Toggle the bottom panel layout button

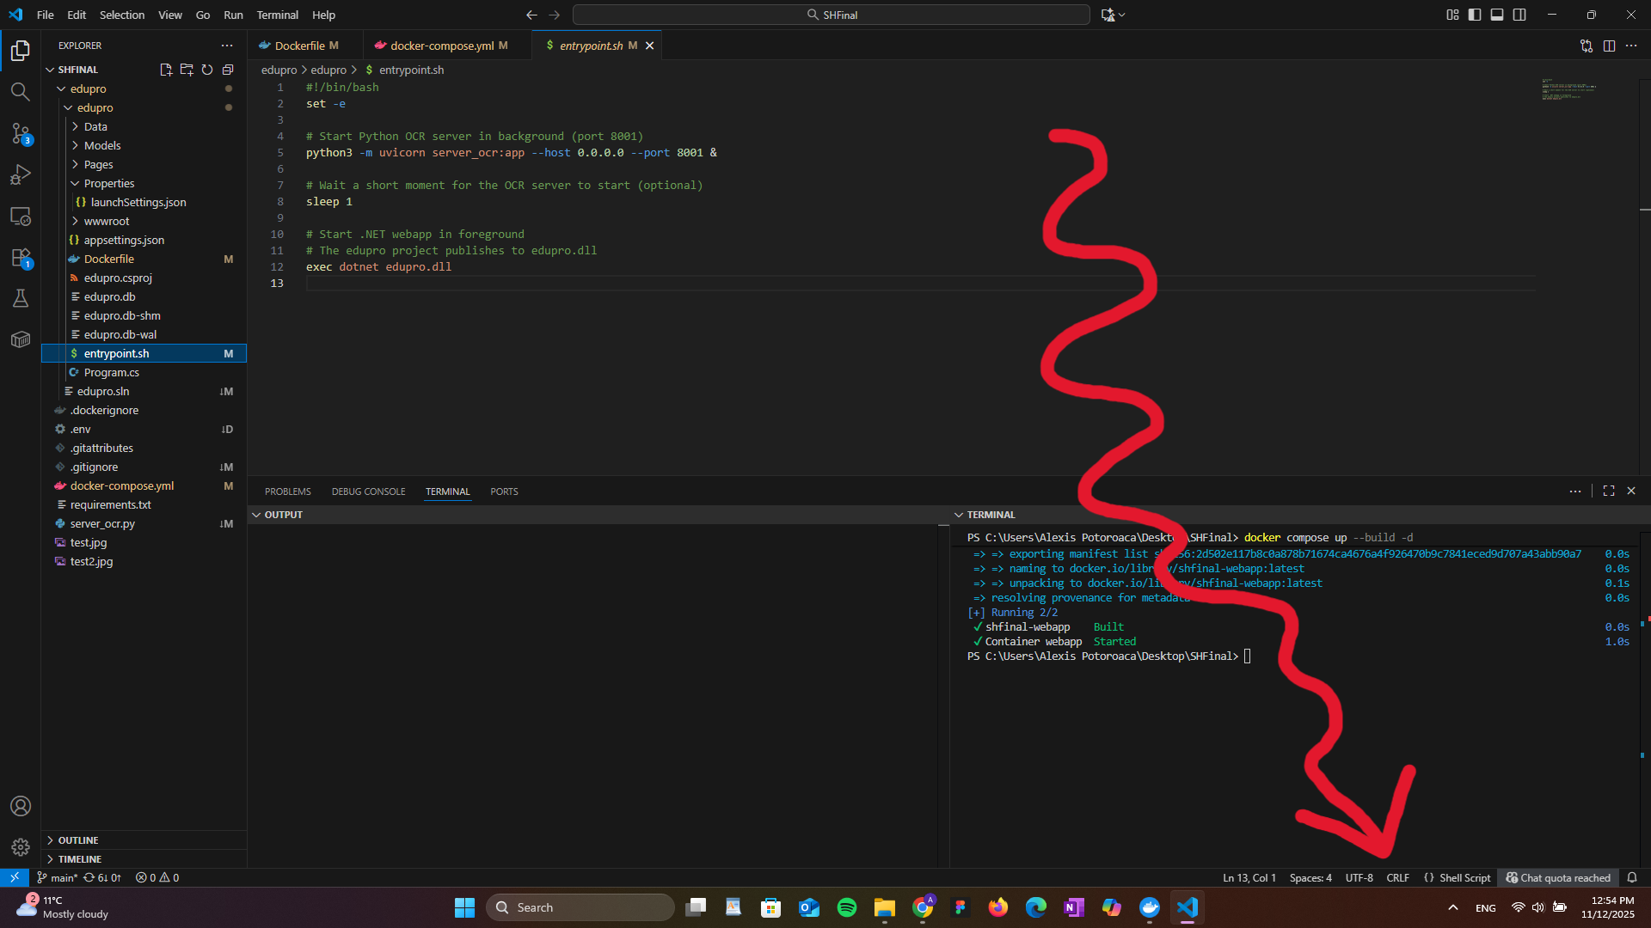click(1497, 15)
